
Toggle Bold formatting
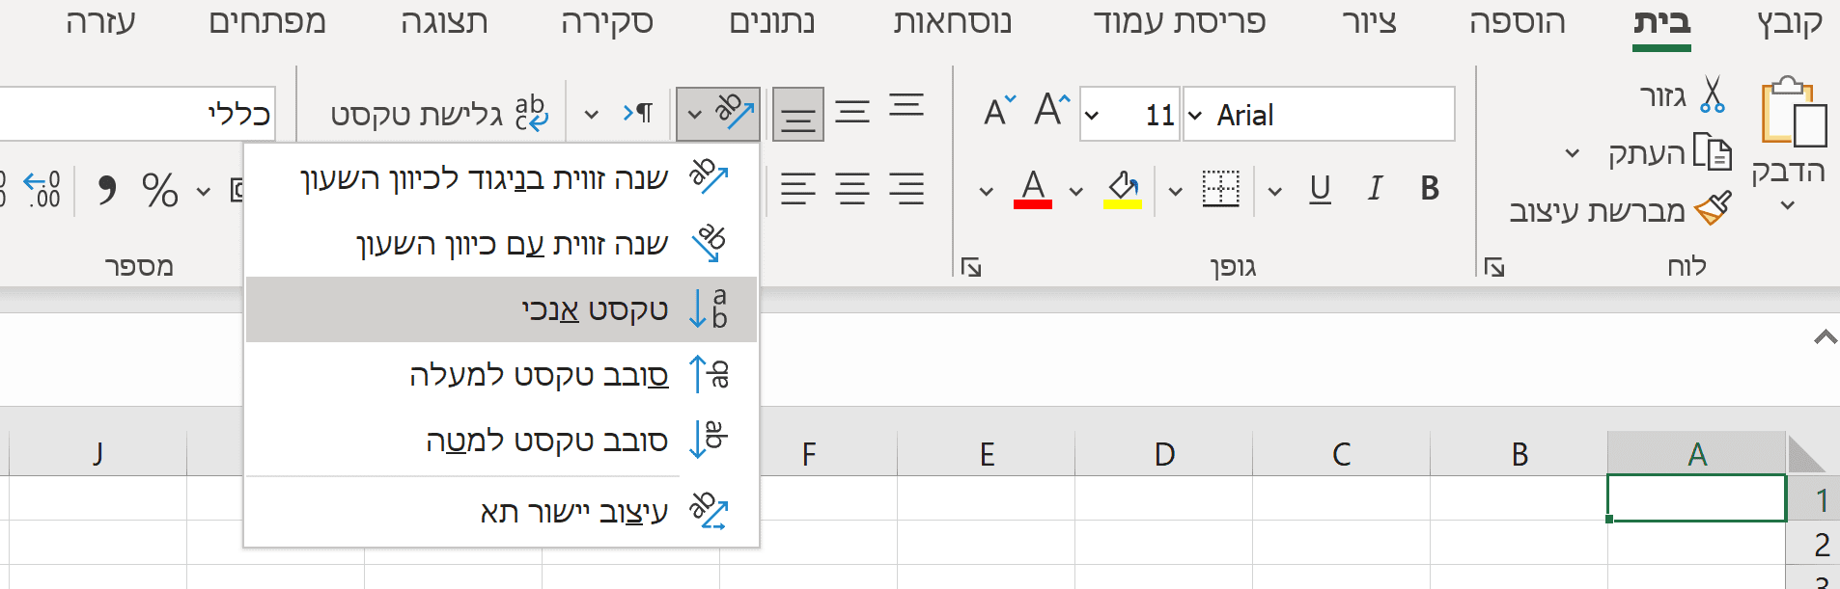click(1430, 188)
